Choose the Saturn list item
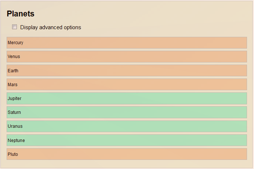 click(x=127, y=112)
